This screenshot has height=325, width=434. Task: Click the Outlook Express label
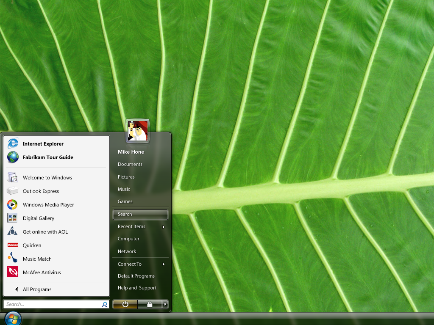click(x=41, y=191)
